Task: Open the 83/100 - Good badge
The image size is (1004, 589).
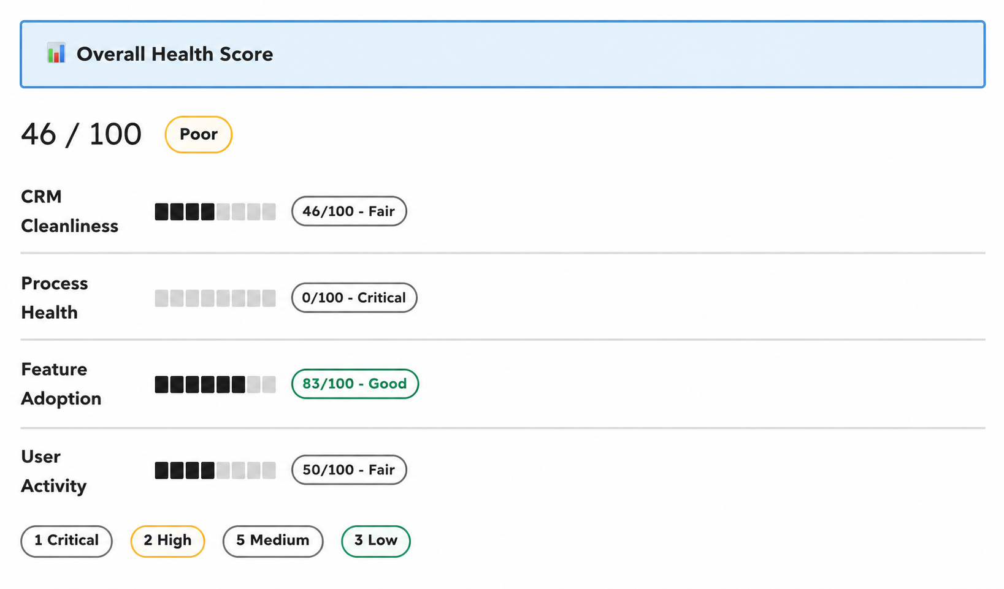Action: (x=355, y=384)
